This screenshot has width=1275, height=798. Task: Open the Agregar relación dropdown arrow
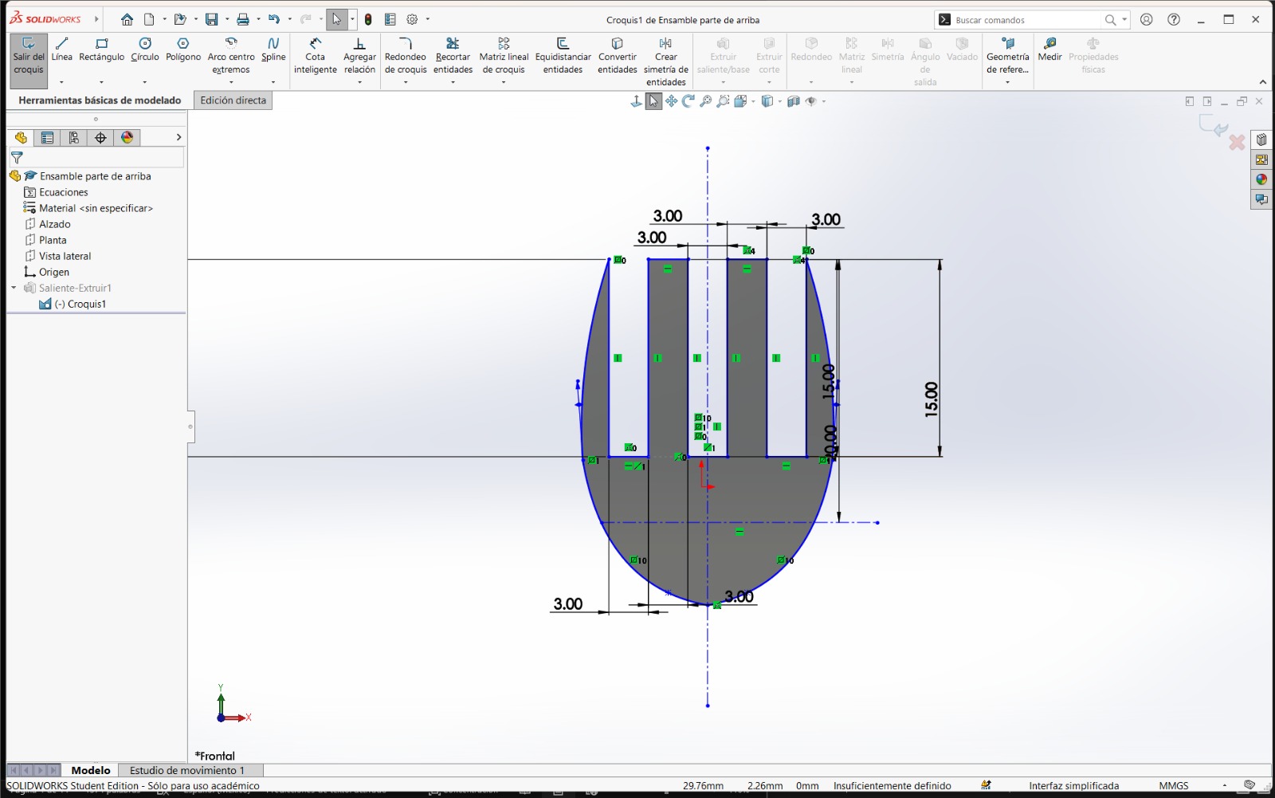tap(359, 82)
